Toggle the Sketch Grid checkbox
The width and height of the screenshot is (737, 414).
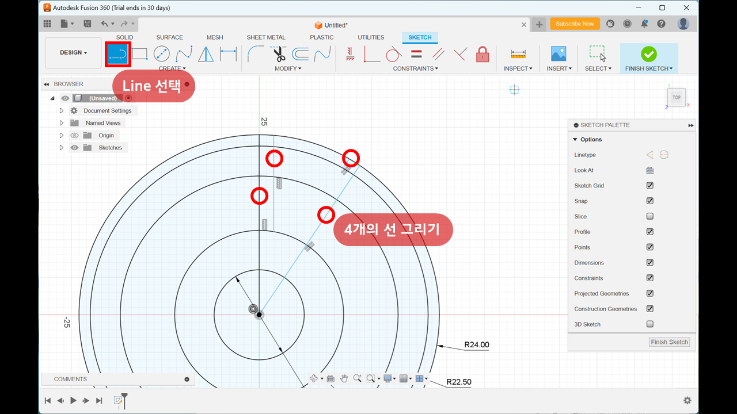[650, 186]
